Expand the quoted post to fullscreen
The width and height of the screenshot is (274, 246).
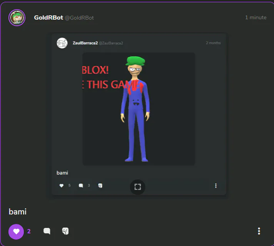pyautogui.click(x=138, y=187)
